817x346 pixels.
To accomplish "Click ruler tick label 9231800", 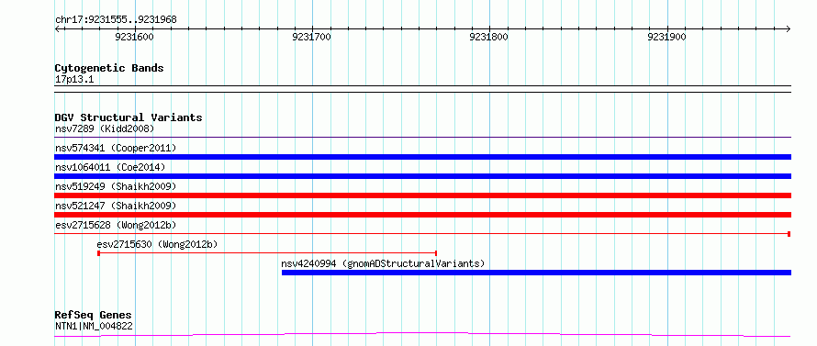I will click(488, 37).
